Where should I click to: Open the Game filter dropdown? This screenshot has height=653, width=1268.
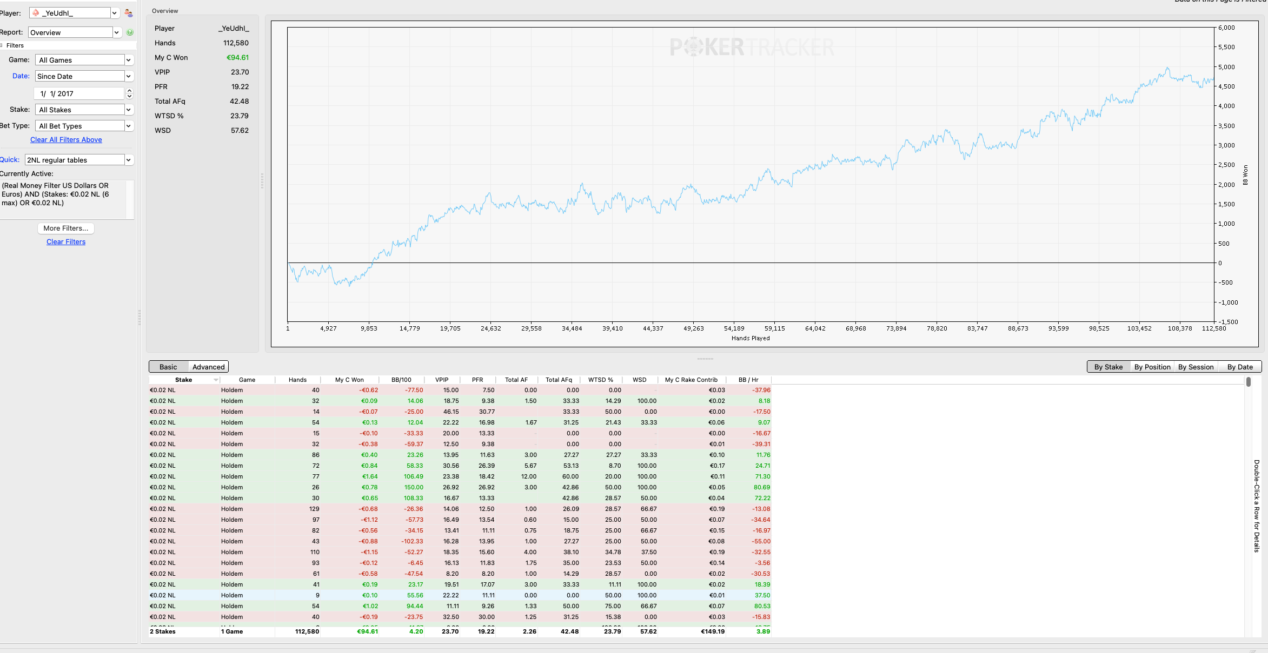[84, 60]
